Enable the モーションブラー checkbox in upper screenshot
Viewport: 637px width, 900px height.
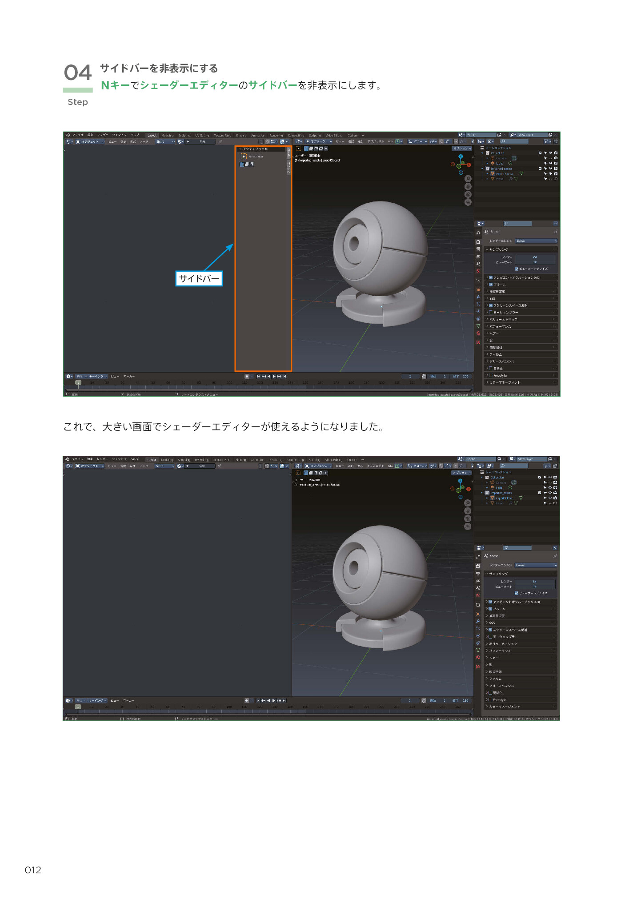click(x=491, y=313)
